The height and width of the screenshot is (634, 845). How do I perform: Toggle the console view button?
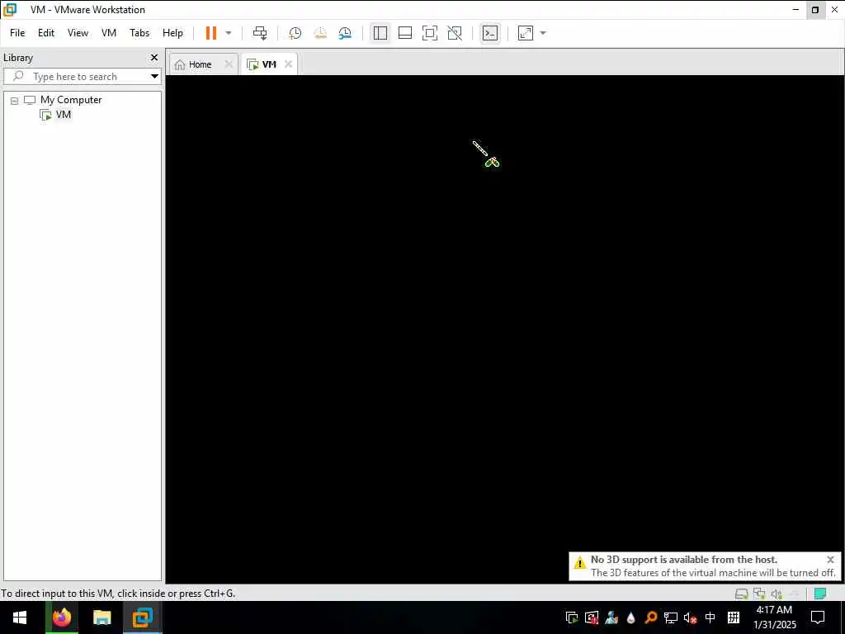coord(490,33)
